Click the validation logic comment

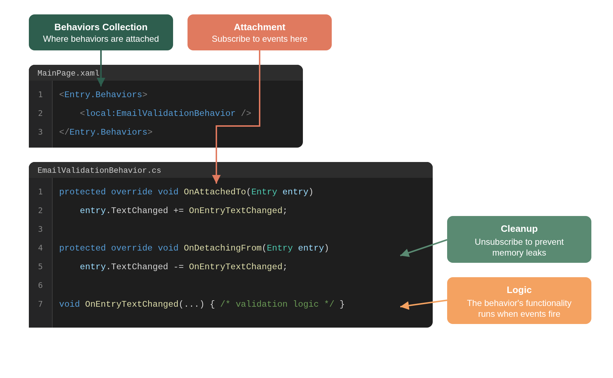(277, 304)
